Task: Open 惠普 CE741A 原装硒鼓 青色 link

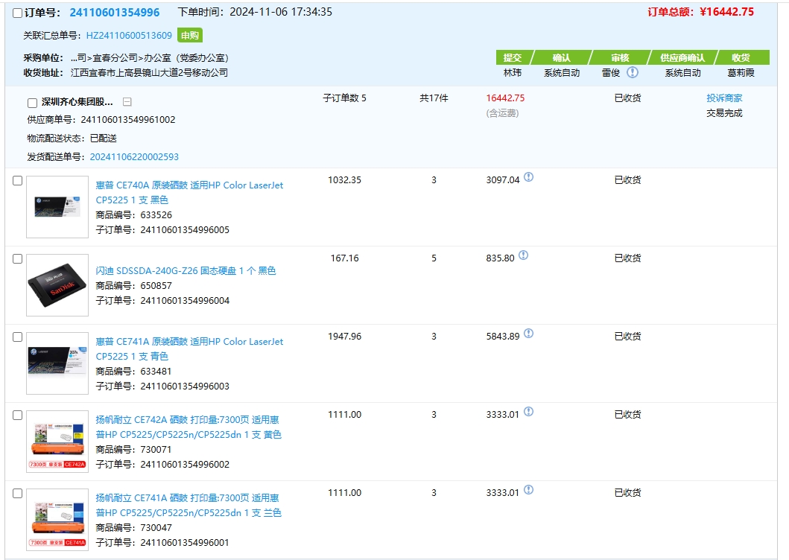Action: 189,349
